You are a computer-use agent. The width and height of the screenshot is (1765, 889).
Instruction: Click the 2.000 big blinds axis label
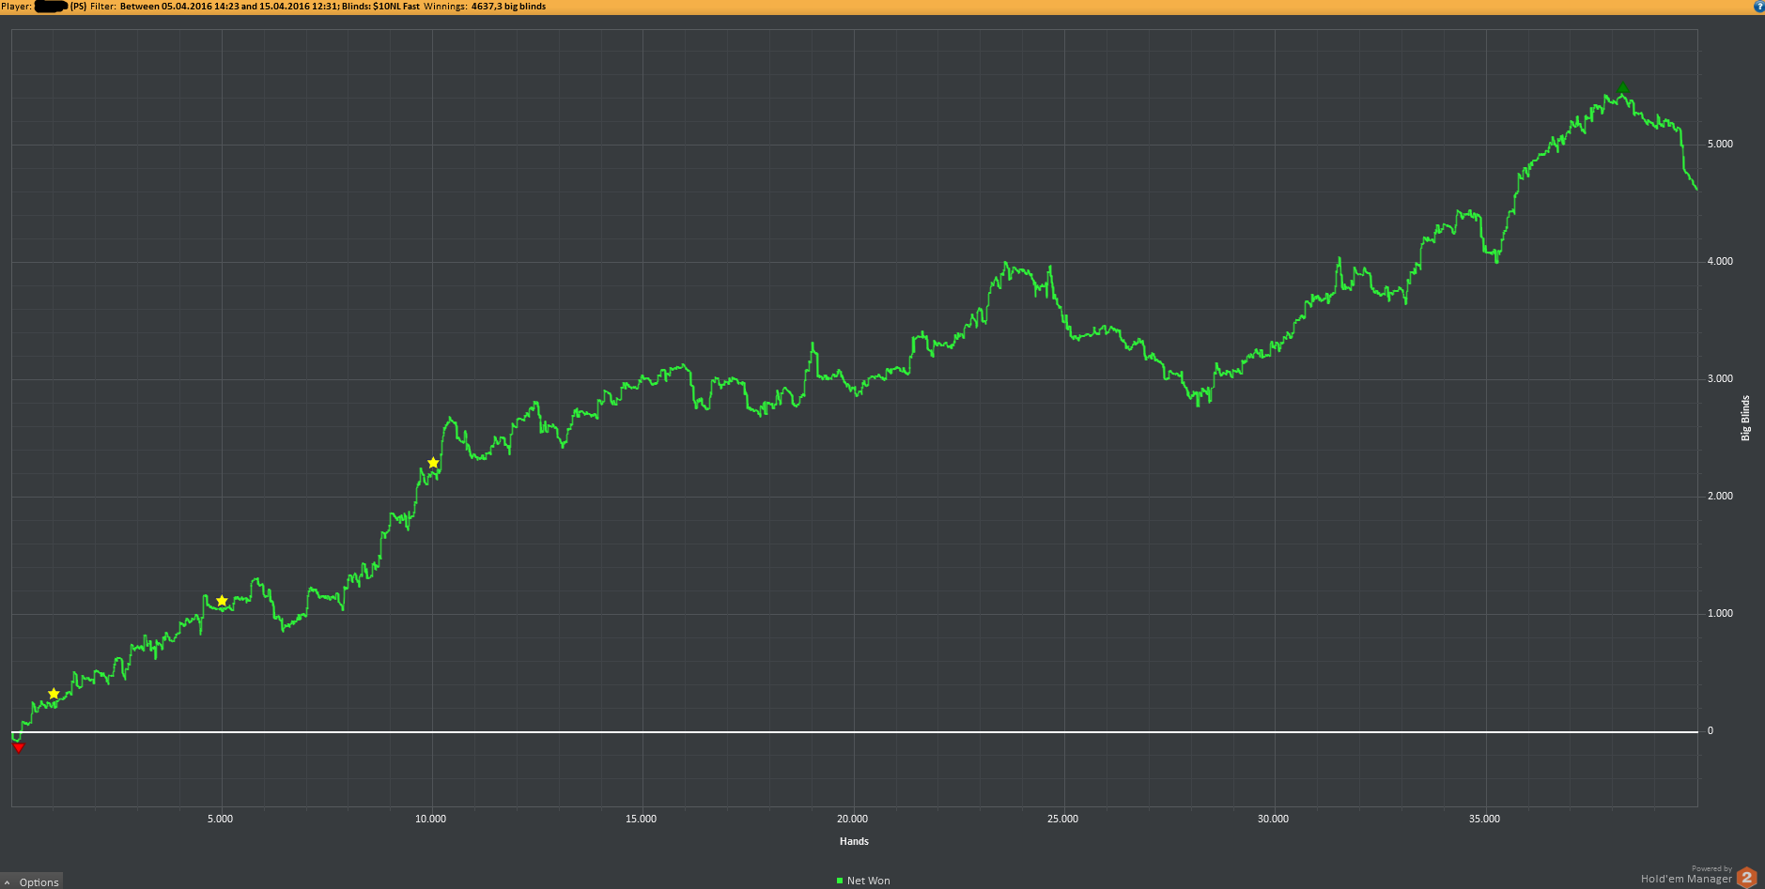[1720, 496]
